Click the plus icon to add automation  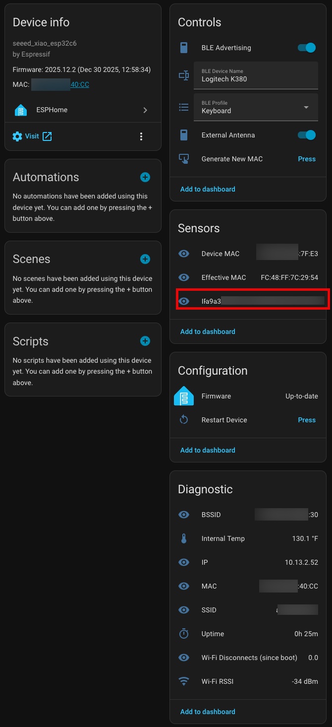[145, 177]
